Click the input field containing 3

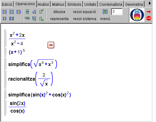pos(117,12)
